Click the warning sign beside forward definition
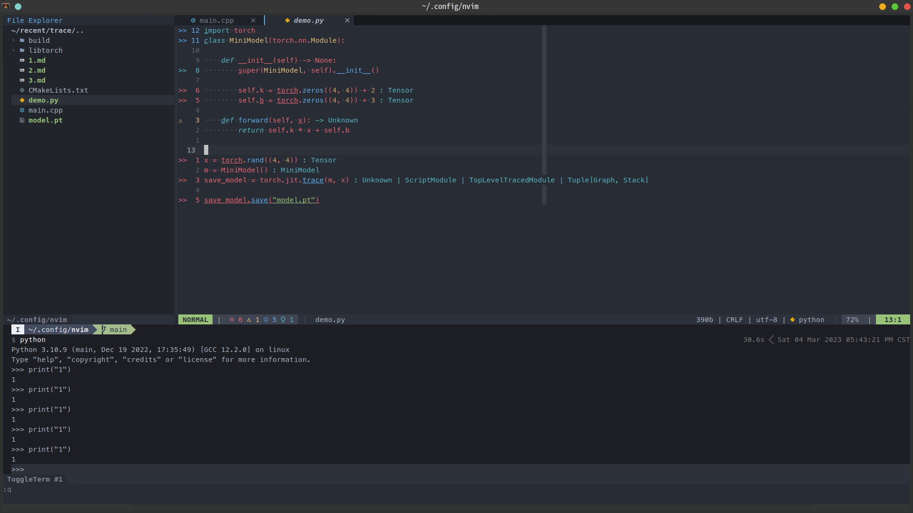 click(180, 121)
